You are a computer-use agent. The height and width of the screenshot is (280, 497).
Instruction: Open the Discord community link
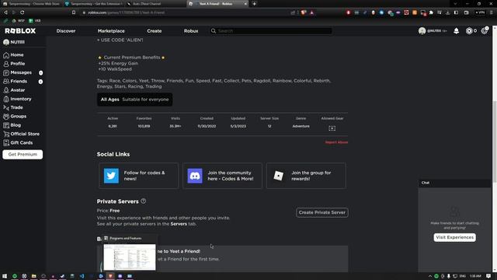coord(222,176)
